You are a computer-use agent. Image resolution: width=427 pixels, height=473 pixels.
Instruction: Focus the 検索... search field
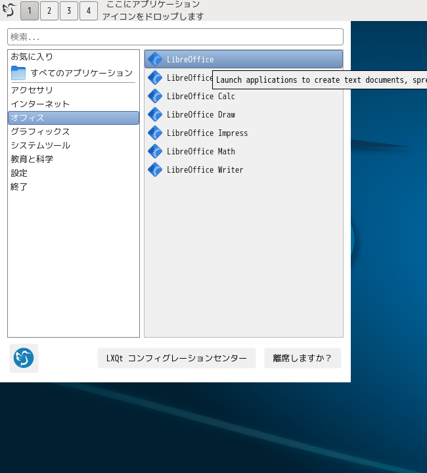(x=175, y=37)
